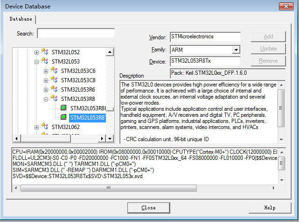Collapse the STM32L053R8 node
299x222 pixels.
click(46, 99)
